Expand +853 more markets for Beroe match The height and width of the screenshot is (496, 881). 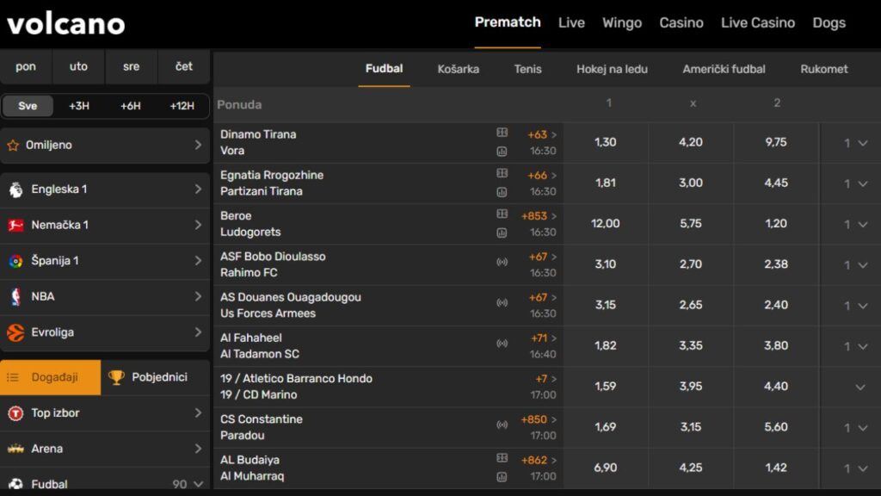pos(539,216)
